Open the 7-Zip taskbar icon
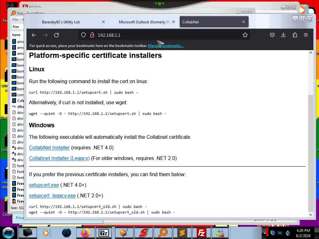 103,233
